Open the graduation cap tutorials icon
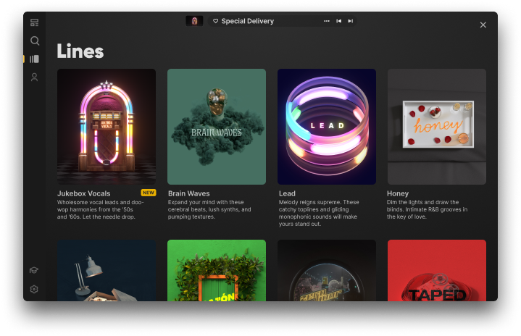The width and height of the screenshot is (521, 336). (x=34, y=270)
